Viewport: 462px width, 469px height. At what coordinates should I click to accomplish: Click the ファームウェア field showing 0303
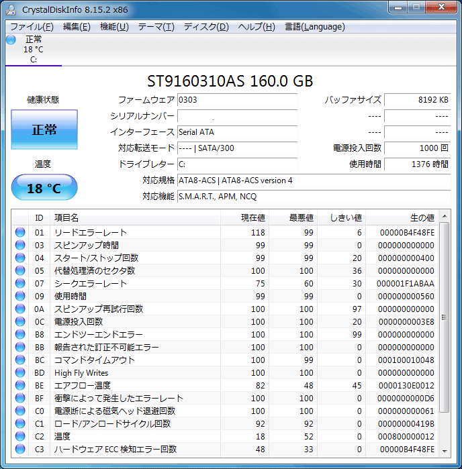(238, 100)
